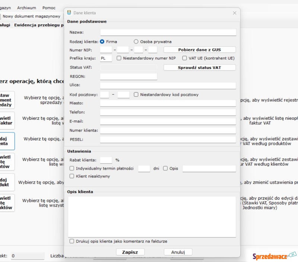Viewport: 298px width, 262px height.
Task: Save client with Zapisz button
Action: pos(130,252)
